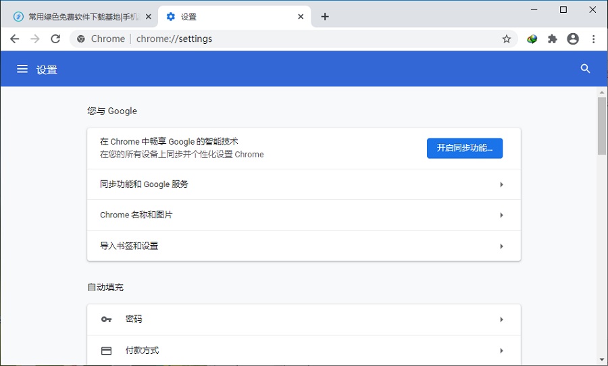The width and height of the screenshot is (608, 366).
Task: Click the scrollbar up arrow
Action: [x=601, y=93]
